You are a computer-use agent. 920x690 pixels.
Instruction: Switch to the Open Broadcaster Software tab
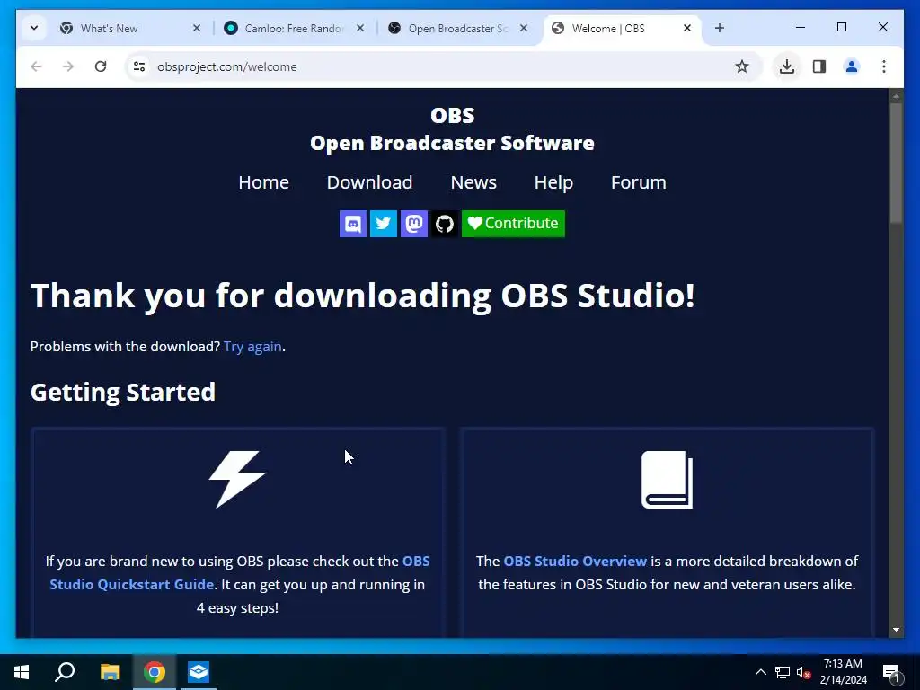pyautogui.click(x=457, y=28)
